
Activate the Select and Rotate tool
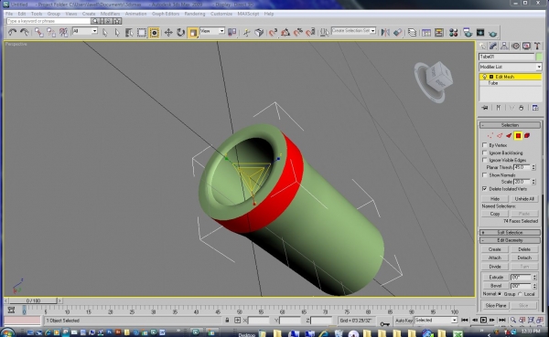click(180, 33)
